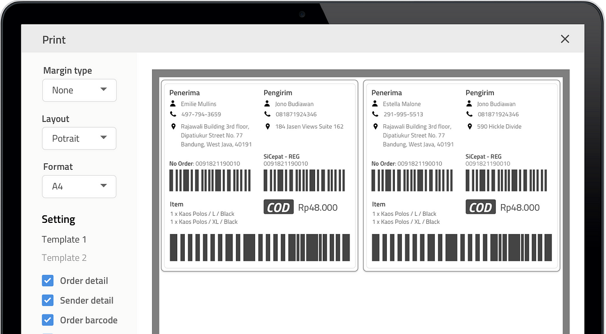
Task: Open the Layout dropdown set to Potrait
Action: tap(79, 138)
